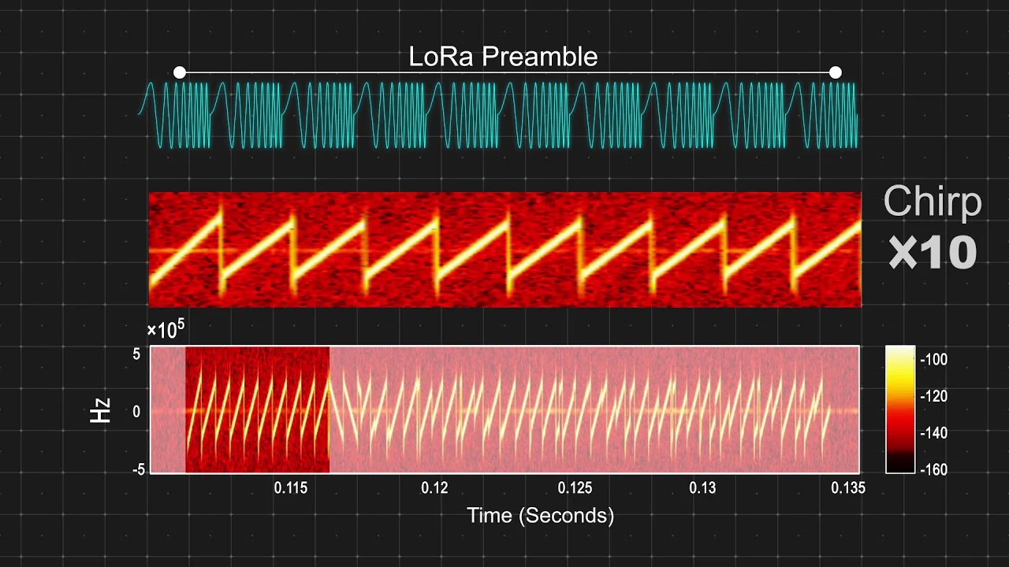The height and width of the screenshot is (567, 1009).
Task: Click the "Chirp" label text
Action: pos(933,202)
